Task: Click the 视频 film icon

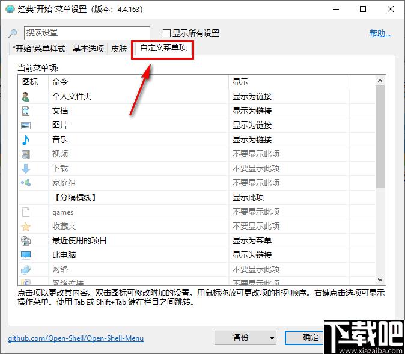Action: pos(26,154)
